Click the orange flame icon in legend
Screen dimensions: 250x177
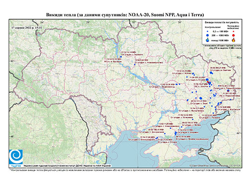pyautogui.click(x=234, y=40)
